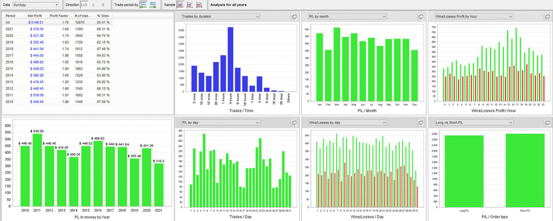
Task: Open Wins/Losses Profit by hour dropdown
Action: pyautogui.click(x=474, y=16)
